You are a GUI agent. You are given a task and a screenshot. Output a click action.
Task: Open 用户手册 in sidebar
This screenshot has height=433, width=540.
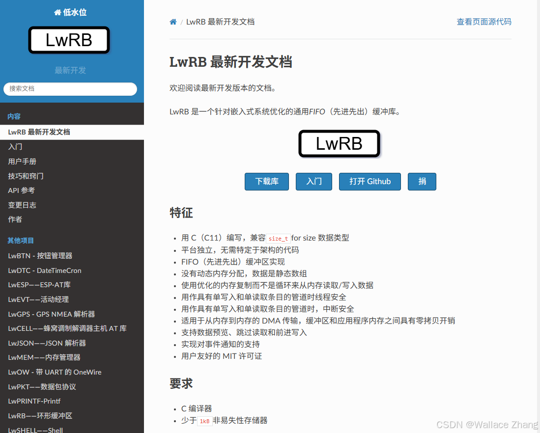72,162
